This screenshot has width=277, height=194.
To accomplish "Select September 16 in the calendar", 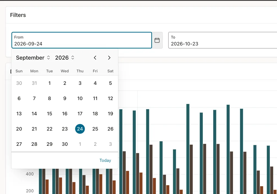I will pyautogui.click(x=65, y=114).
